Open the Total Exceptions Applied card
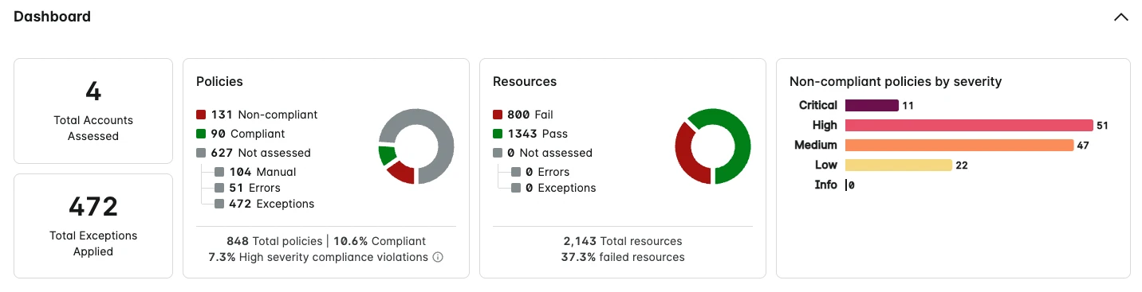The height and width of the screenshot is (292, 1142). (x=93, y=226)
